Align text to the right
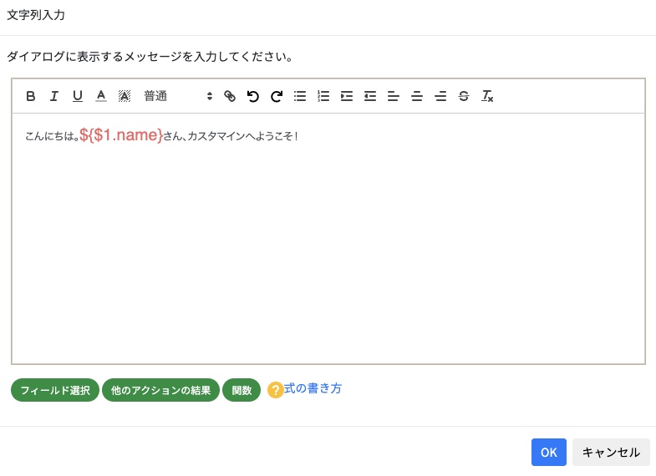Screen dimensions: 656x476 point(440,96)
